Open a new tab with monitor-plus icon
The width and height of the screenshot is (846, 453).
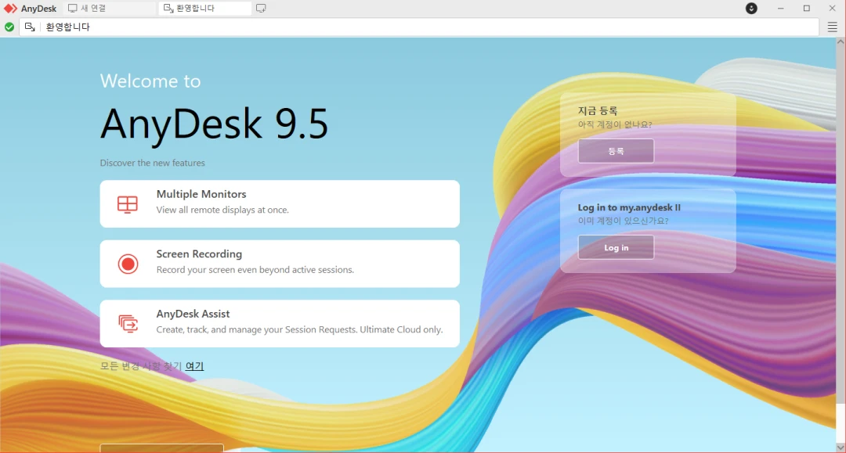tap(261, 8)
